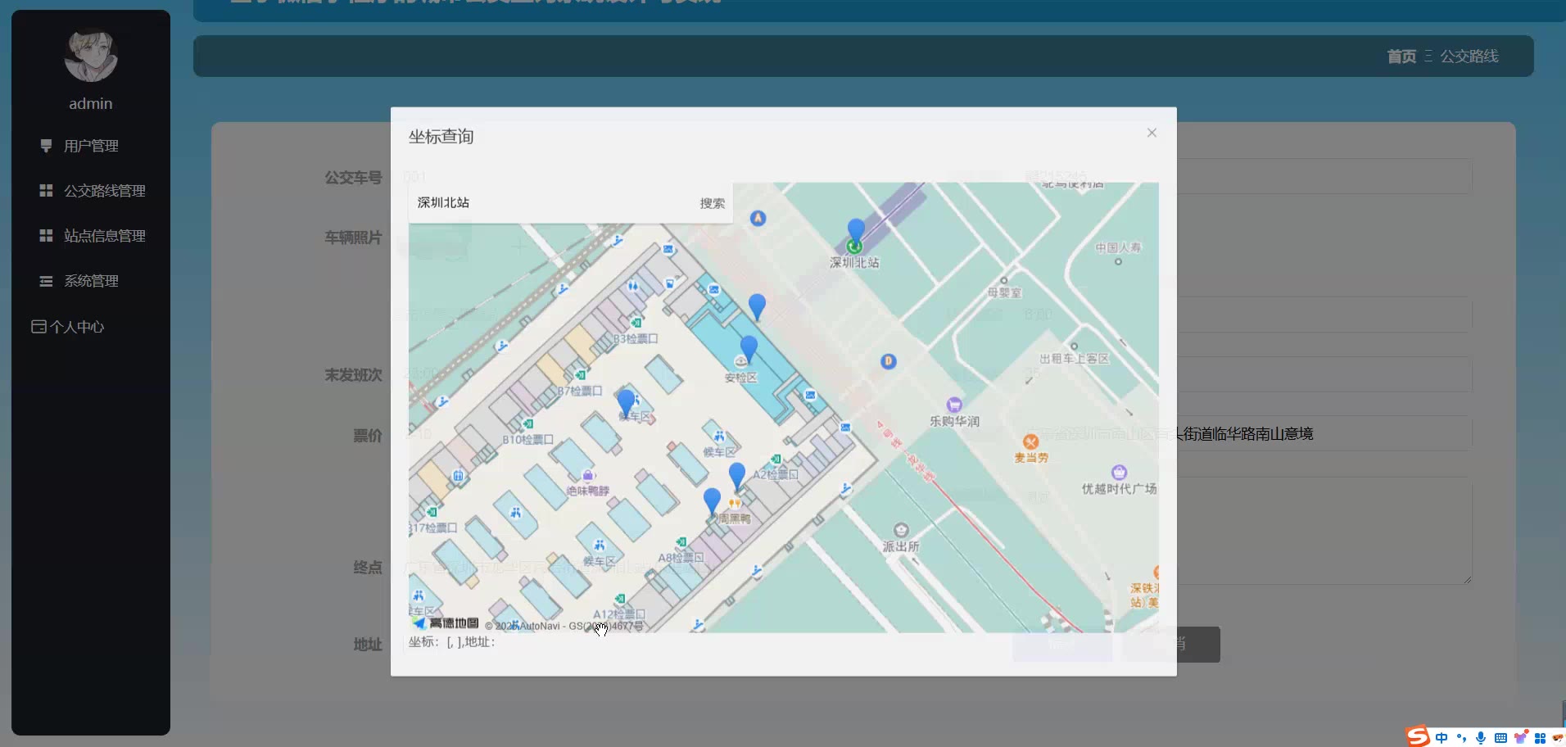This screenshot has width=1566, height=747.
Task: Click the blue pin at 周黑鸭
Action: point(712,499)
